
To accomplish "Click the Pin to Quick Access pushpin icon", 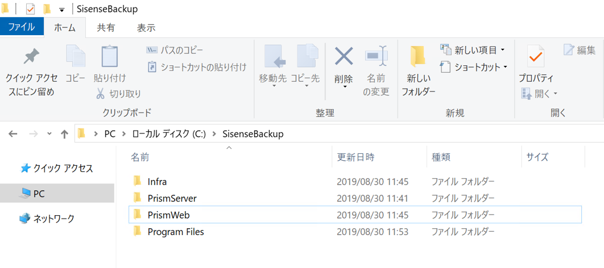I will (31, 57).
